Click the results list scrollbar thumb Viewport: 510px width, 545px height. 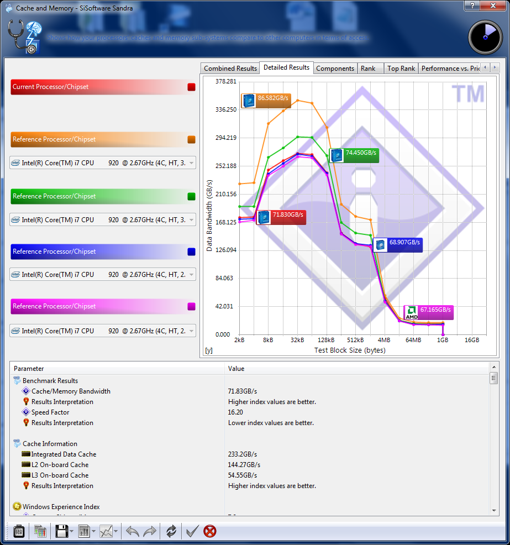(x=494, y=378)
